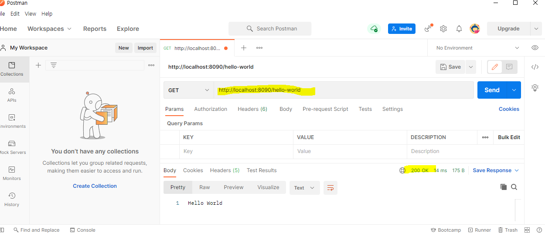Open the Save button dropdown arrow
The width and height of the screenshot is (545, 233).
[470, 67]
